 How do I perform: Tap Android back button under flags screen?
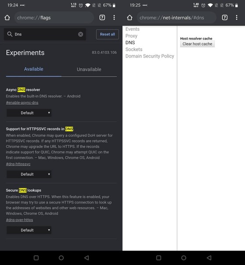(x=87, y=258)
